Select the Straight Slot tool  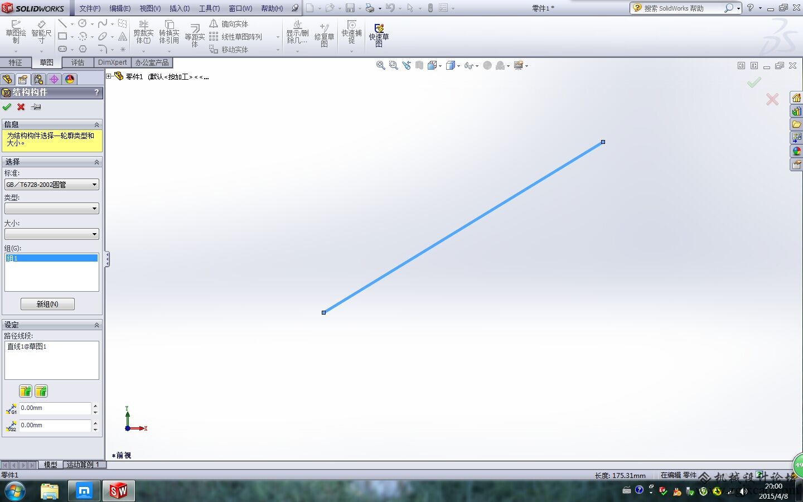(62, 49)
